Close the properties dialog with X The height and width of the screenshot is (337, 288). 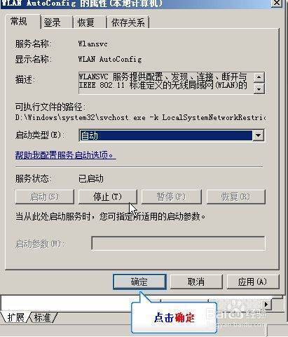(x=277, y=3)
